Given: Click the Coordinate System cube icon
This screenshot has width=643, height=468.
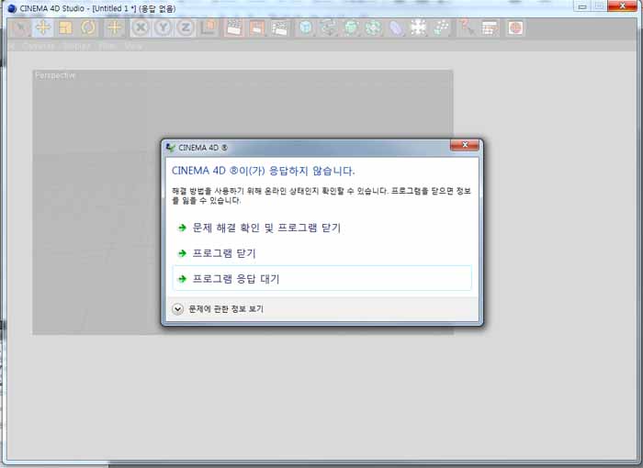Looking at the screenshot, I should (209, 28).
